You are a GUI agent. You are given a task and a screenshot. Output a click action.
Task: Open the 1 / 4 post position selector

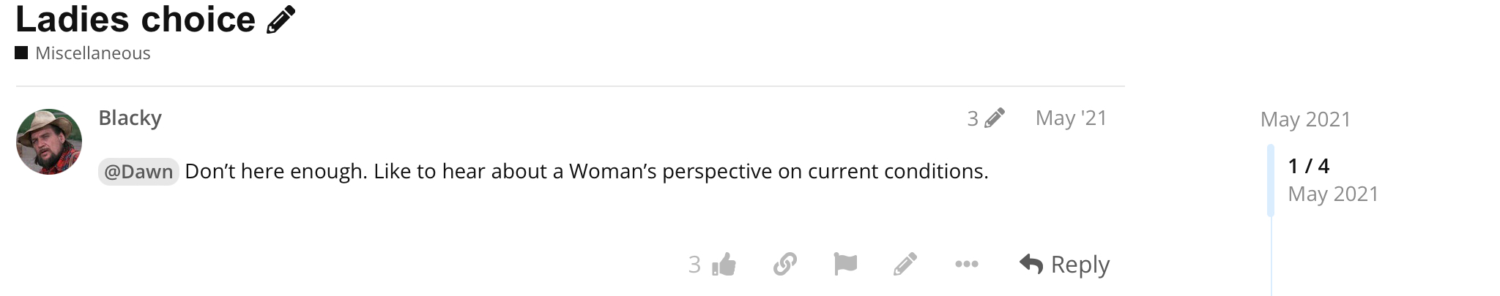(1309, 166)
